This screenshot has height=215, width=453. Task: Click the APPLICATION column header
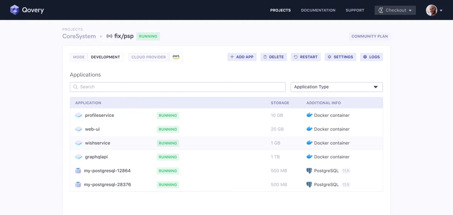coord(88,103)
